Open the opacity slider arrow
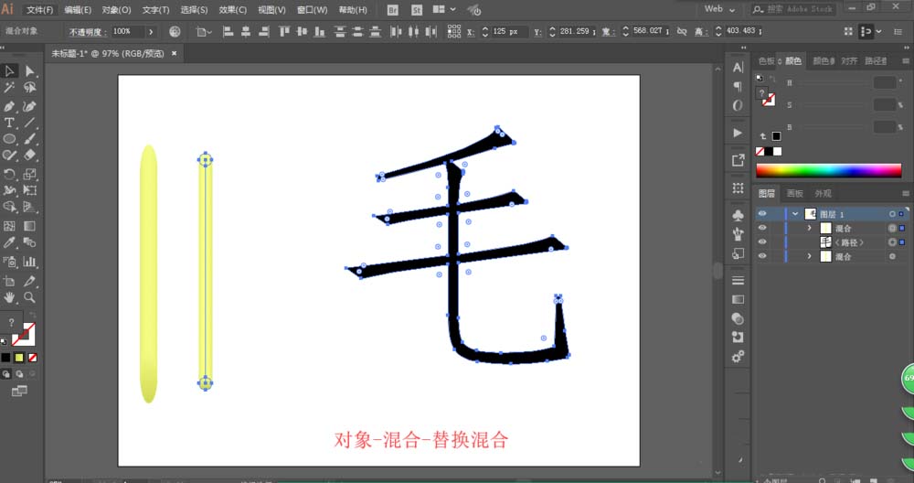Image resolution: width=914 pixels, height=483 pixels. click(x=151, y=31)
